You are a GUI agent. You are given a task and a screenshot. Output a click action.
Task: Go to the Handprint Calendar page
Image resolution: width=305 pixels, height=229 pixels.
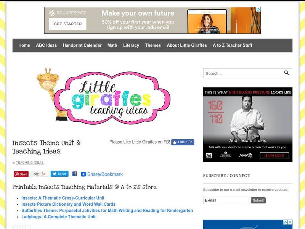82,45
